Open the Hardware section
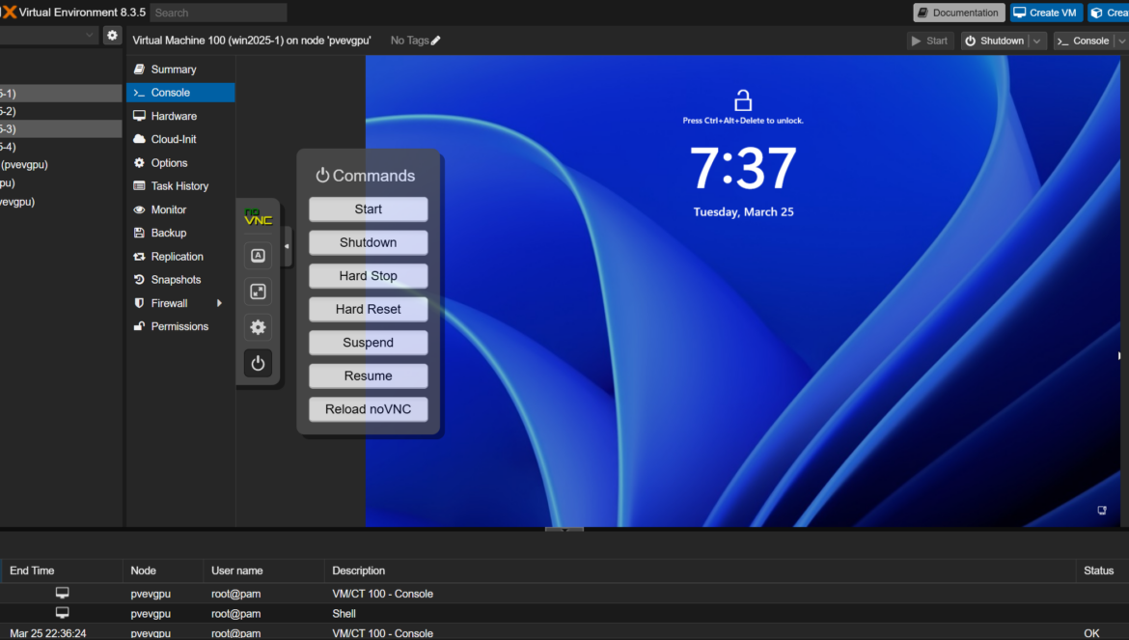The image size is (1129, 640). click(x=180, y=116)
